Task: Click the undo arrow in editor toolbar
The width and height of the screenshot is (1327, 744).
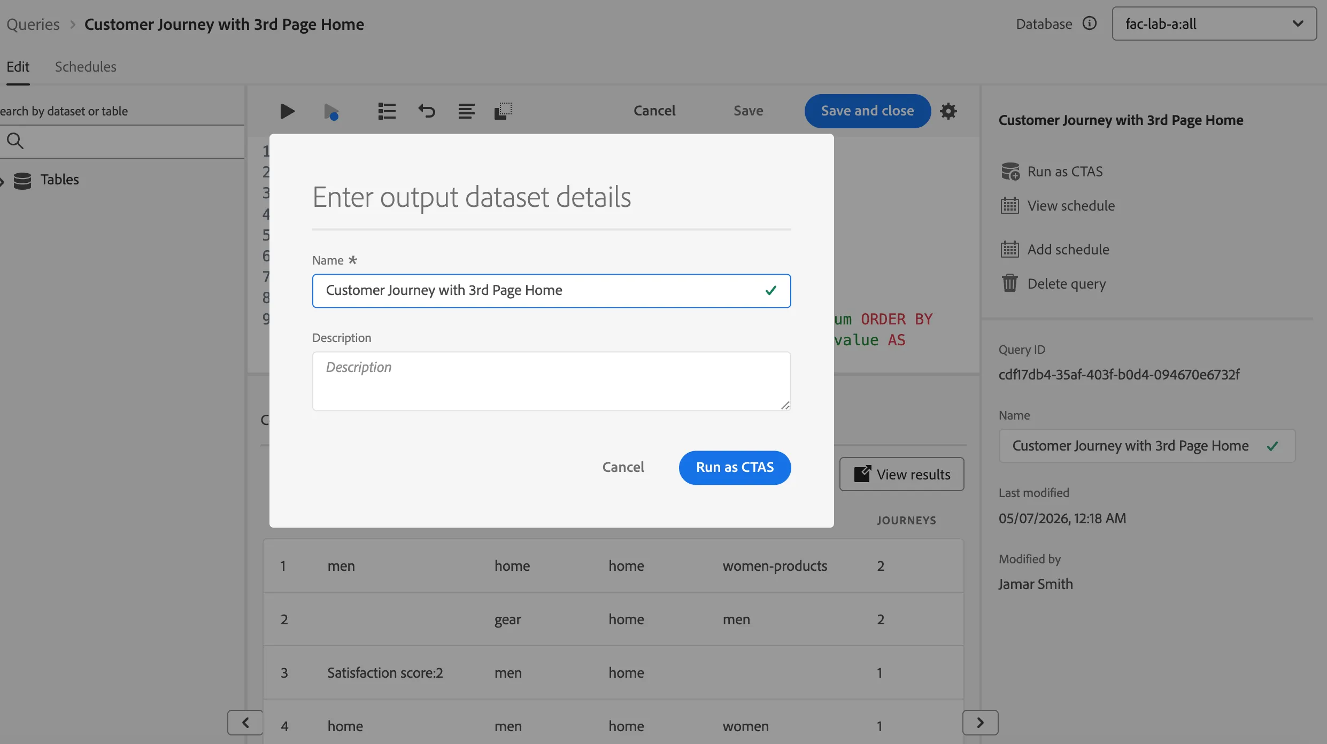Action: coord(427,111)
